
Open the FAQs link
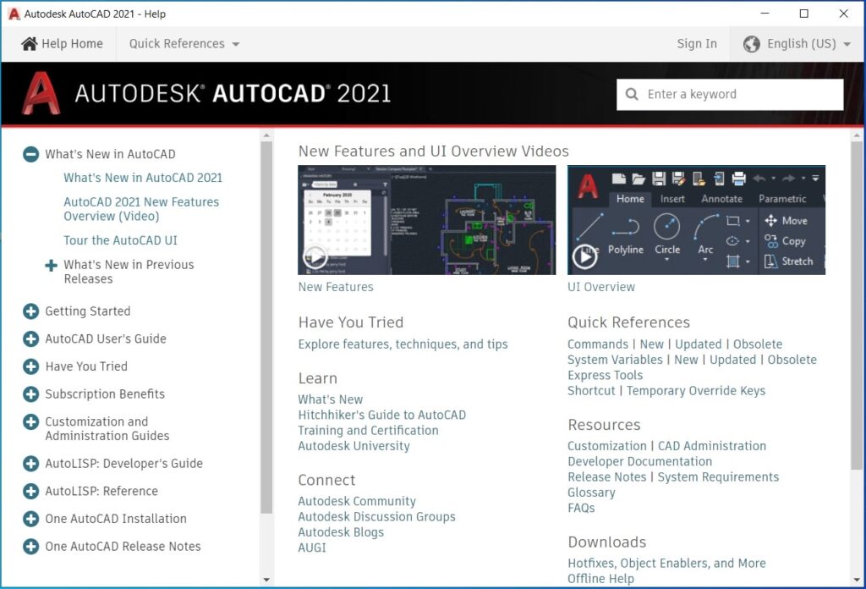581,508
